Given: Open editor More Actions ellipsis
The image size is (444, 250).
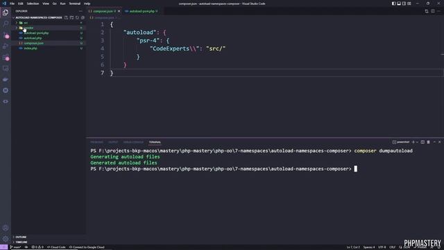Looking at the screenshot, I should [x=439, y=11].
